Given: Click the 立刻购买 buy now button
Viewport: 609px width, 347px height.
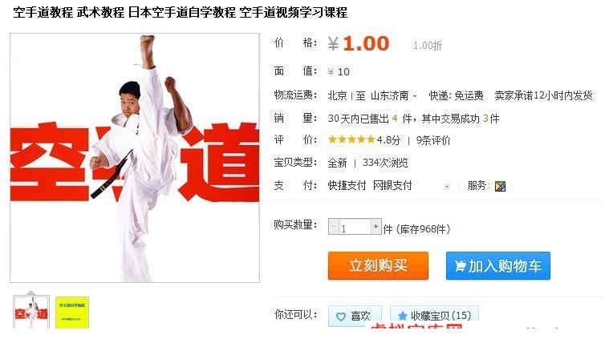Looking at the screenshot, I should click(x=378, y=265).
